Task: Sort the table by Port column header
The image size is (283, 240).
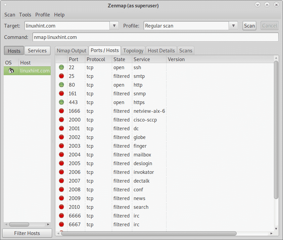Action: [x=74, y=59]
